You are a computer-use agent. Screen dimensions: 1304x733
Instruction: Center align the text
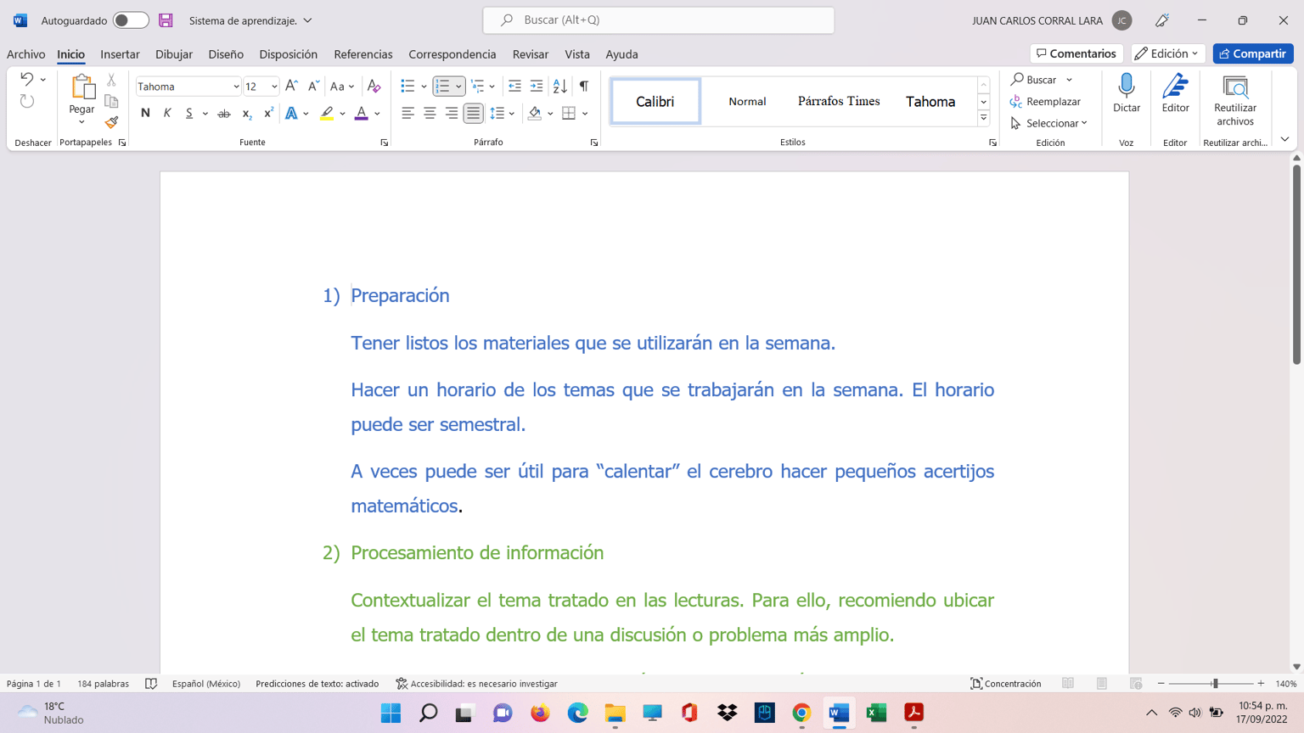pos(430,113)
